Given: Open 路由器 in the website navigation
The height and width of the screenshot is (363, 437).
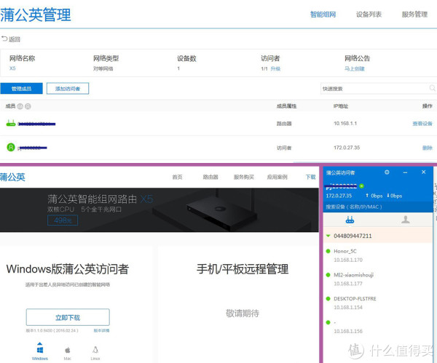Looking at the screenshot, I should pyautogui.click(x=210, y=177).
